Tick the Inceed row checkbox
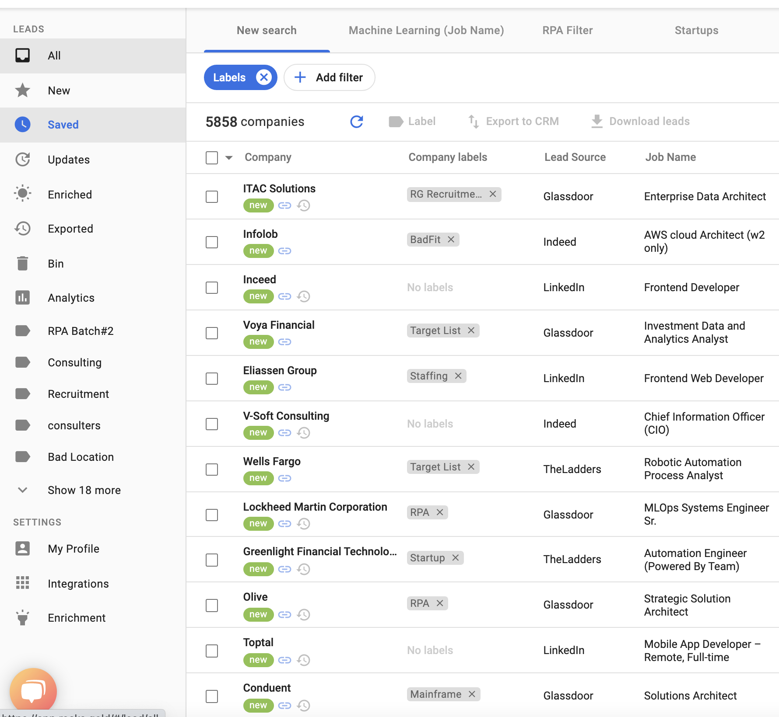The image size is (779, 717). tap(212, 288)
